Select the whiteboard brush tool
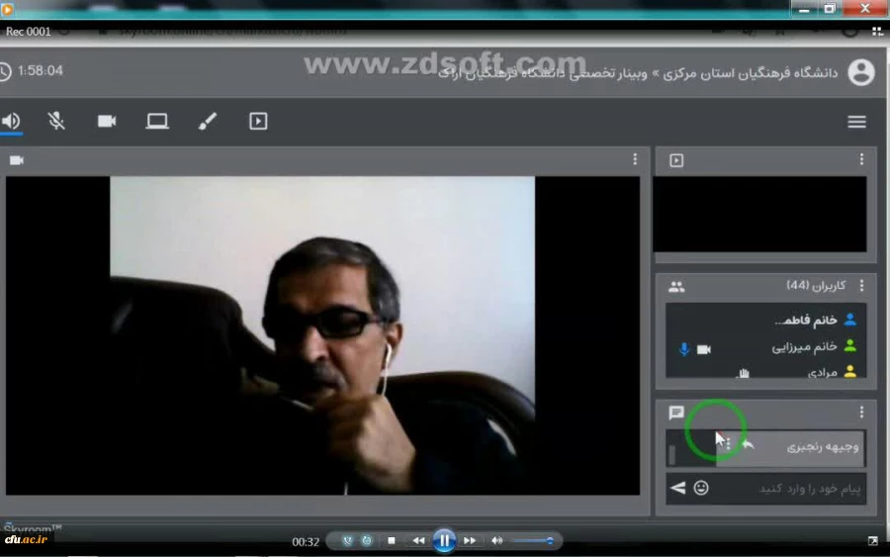 208,121
